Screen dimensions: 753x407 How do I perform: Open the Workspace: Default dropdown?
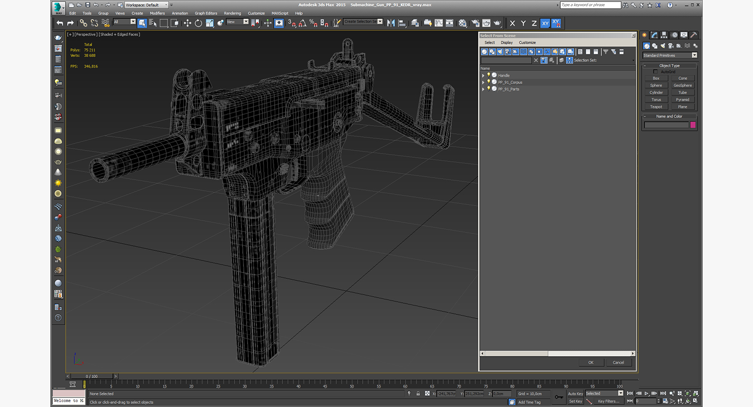tap(146, 5)
